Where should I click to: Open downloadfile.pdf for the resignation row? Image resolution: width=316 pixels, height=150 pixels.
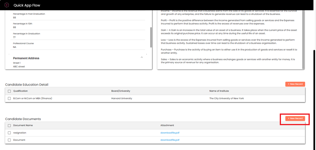point(170,133)
